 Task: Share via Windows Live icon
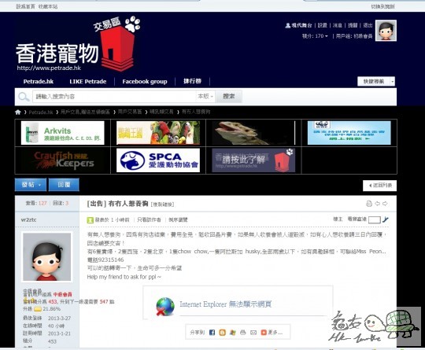(232, 333)
